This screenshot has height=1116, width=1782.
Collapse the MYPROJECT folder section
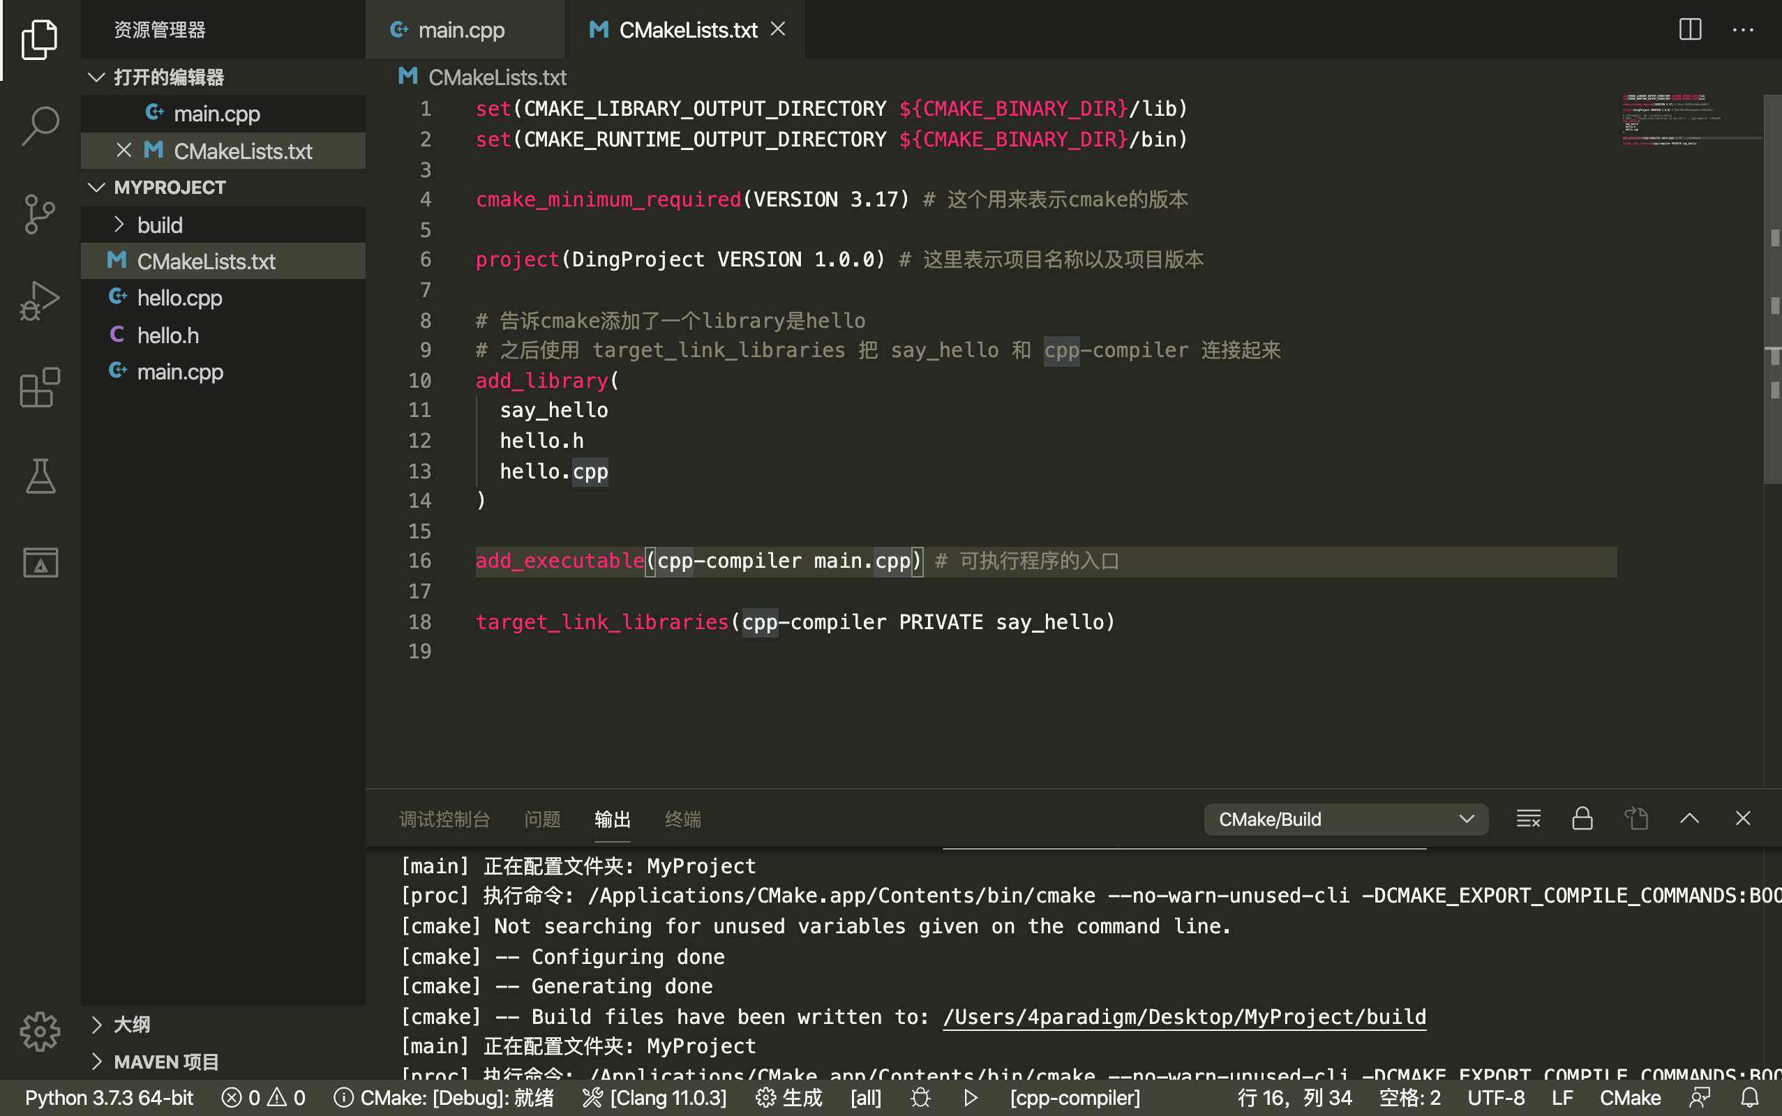click(x=223, y=187)
